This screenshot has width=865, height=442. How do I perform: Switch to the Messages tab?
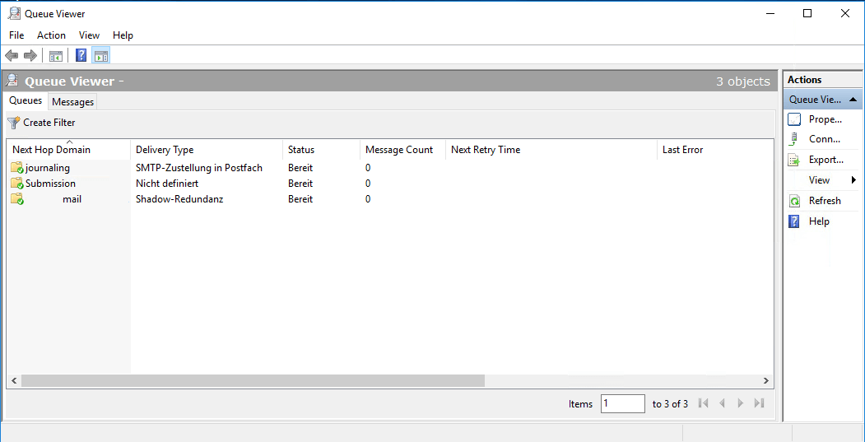pyautogui.click(x=72, y=102)
